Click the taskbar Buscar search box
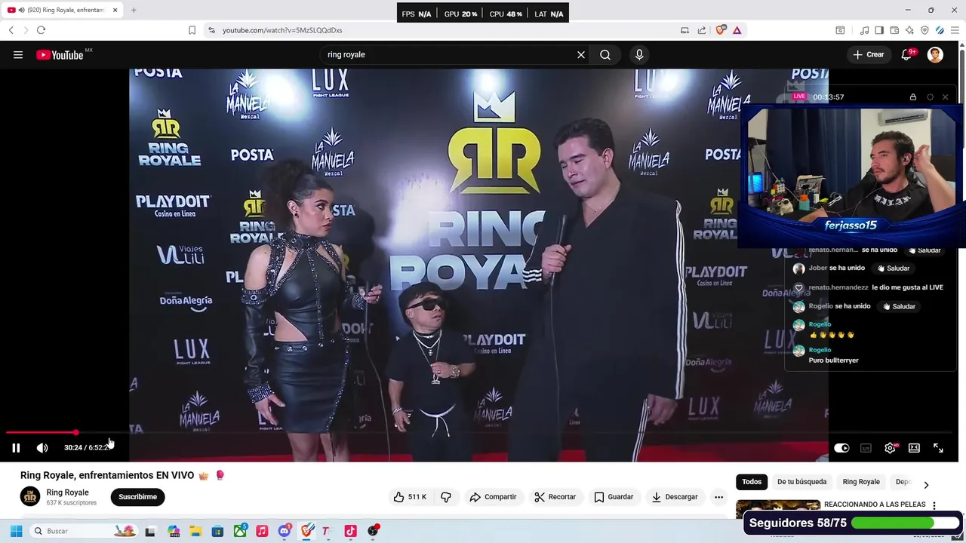 point(83,531)
